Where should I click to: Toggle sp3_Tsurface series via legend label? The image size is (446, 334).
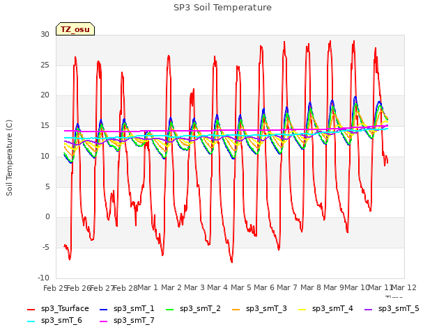pos(65,309)
